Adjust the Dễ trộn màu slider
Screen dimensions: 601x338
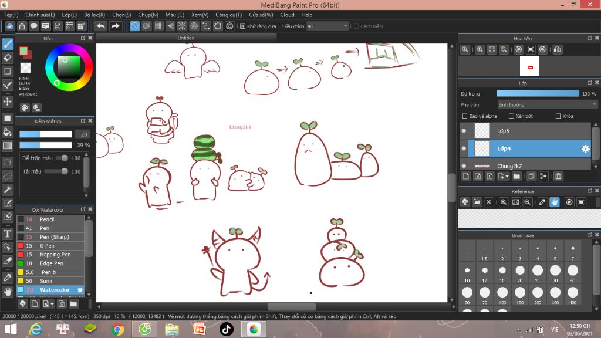[62, 158]
